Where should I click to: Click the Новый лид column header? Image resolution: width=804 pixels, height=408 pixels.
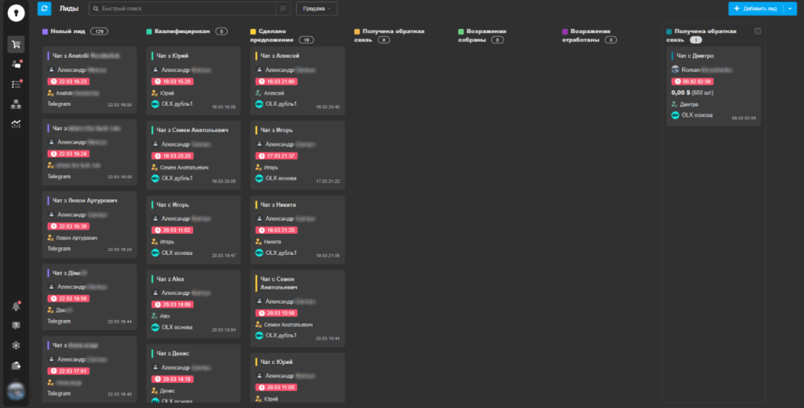point(70,31)
